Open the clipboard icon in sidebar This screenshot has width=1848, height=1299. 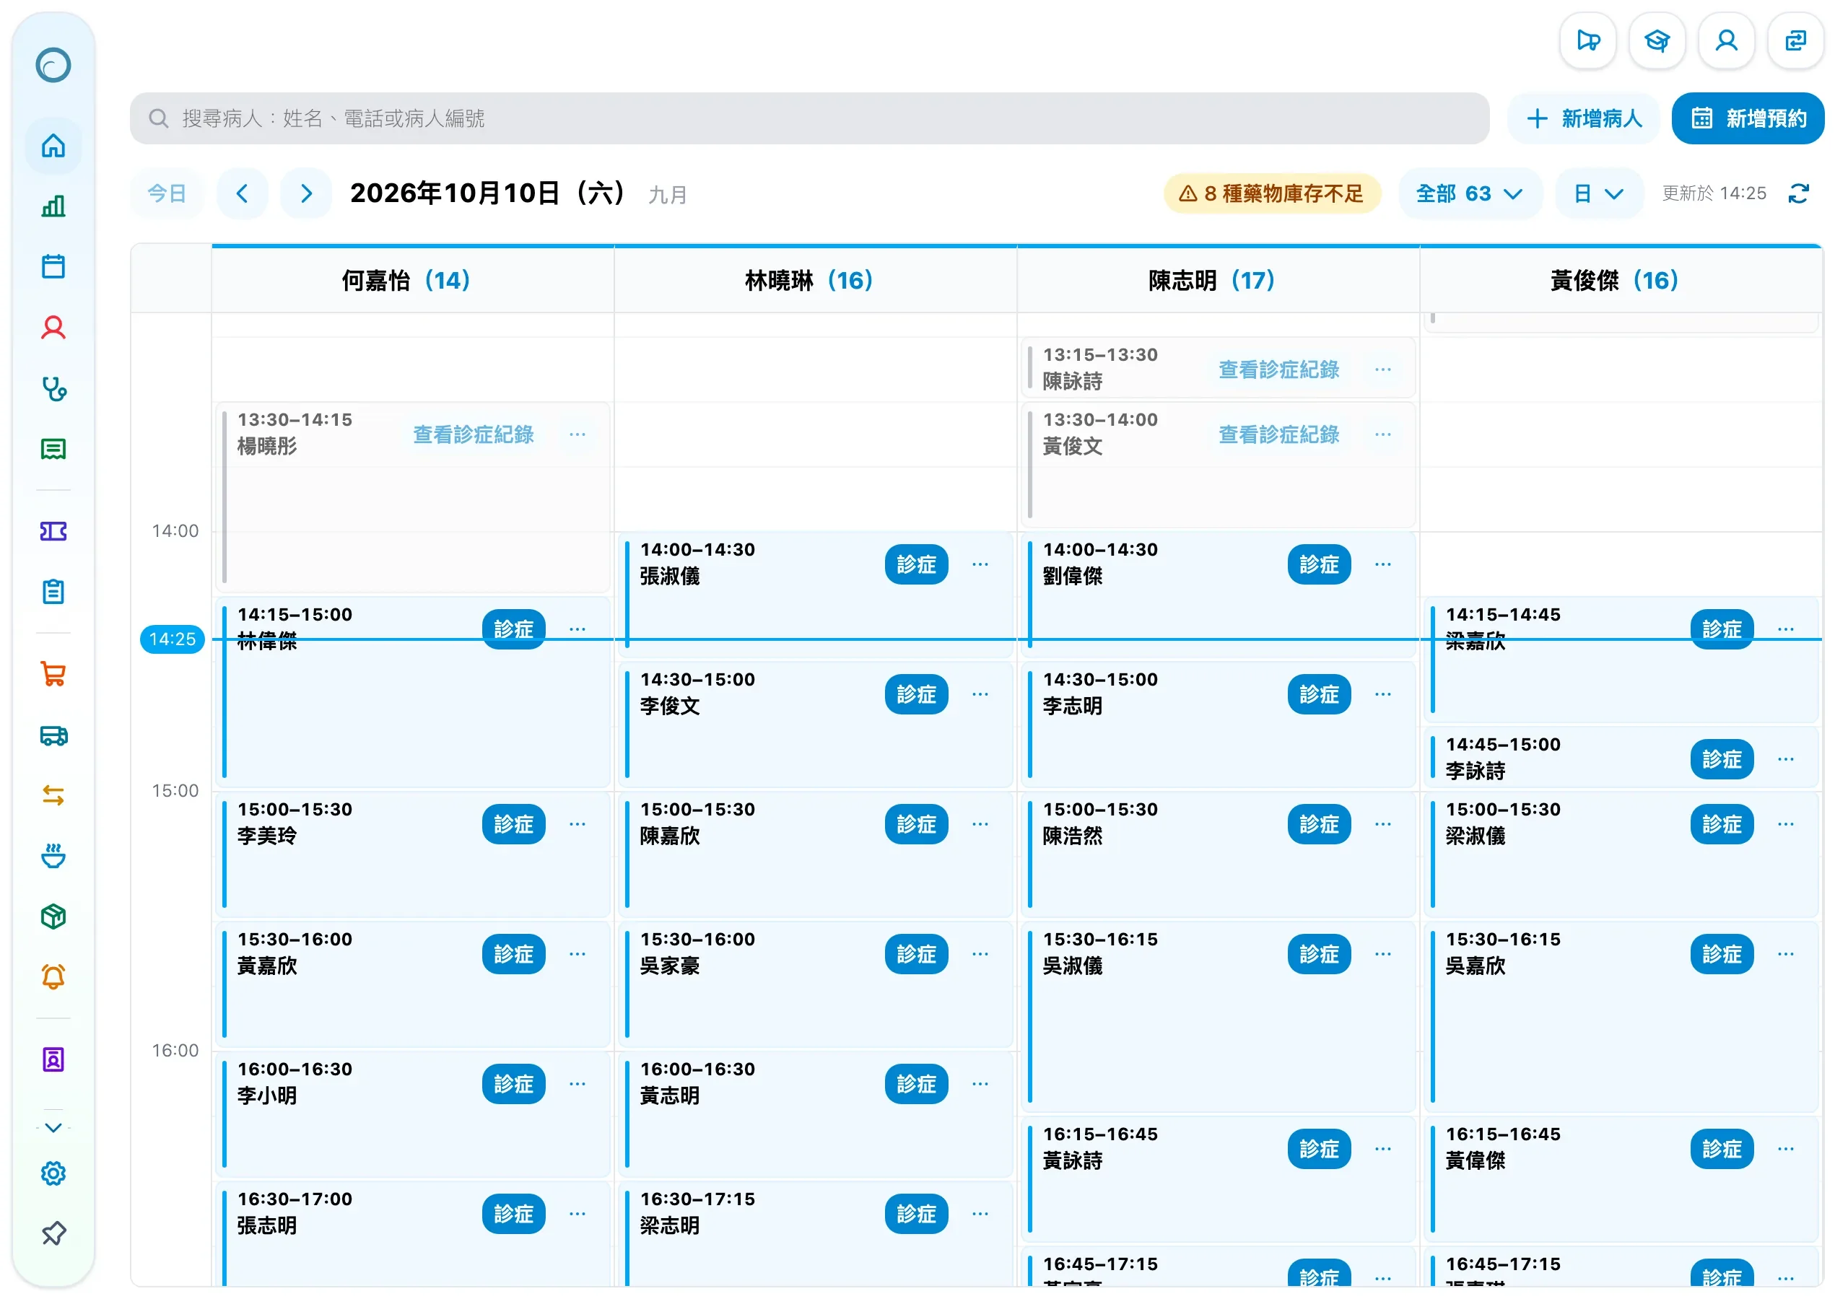53,592
